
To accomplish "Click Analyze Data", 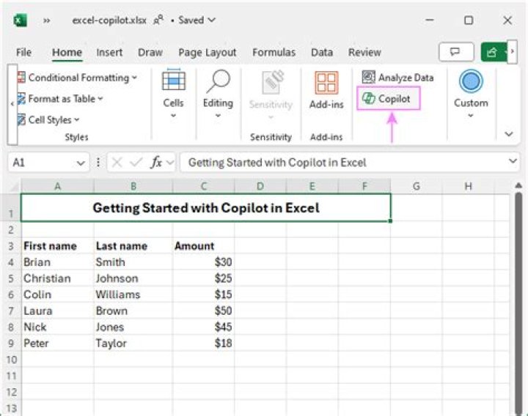I will [x=397, y=78].
